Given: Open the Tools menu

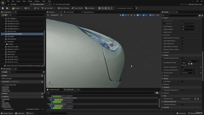Looking at the screenshot, I should pos(44,1).
